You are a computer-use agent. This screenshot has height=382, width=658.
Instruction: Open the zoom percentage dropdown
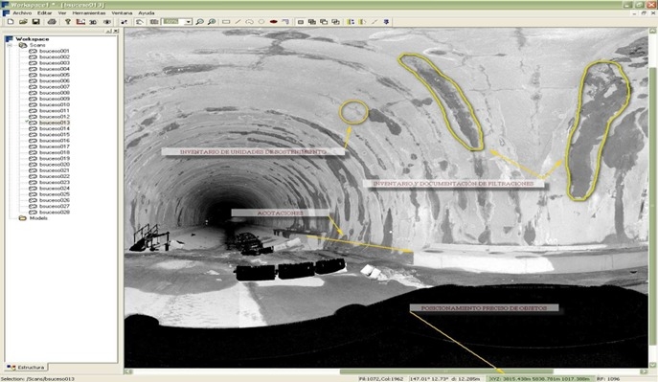189,22
